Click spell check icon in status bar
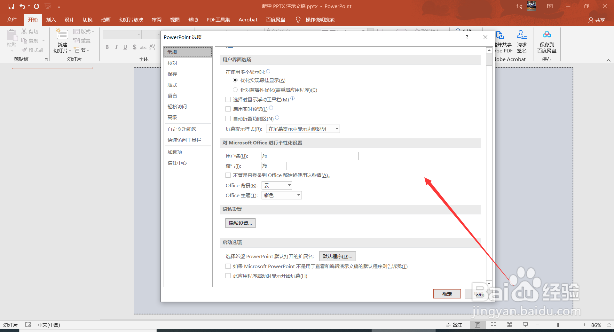 pyautogui.click(x=28, y=325)
